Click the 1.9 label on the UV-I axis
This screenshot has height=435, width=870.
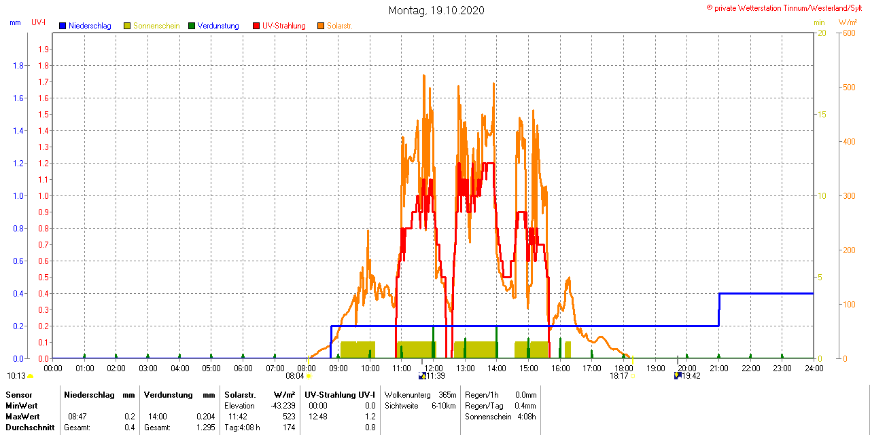pos(43,49)
